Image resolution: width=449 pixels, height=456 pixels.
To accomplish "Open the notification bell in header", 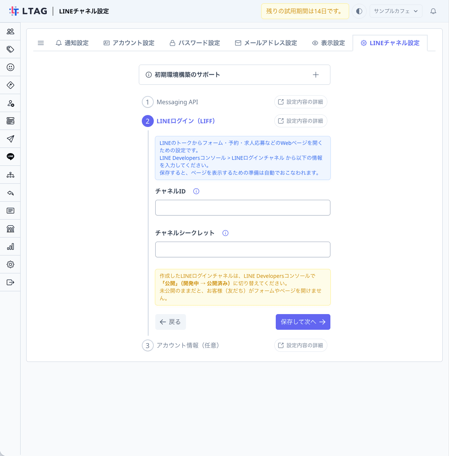I will point(433,11).
